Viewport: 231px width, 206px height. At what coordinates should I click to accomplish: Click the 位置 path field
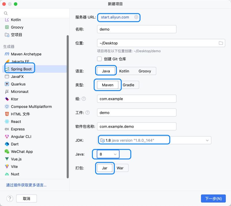[161, 43]
